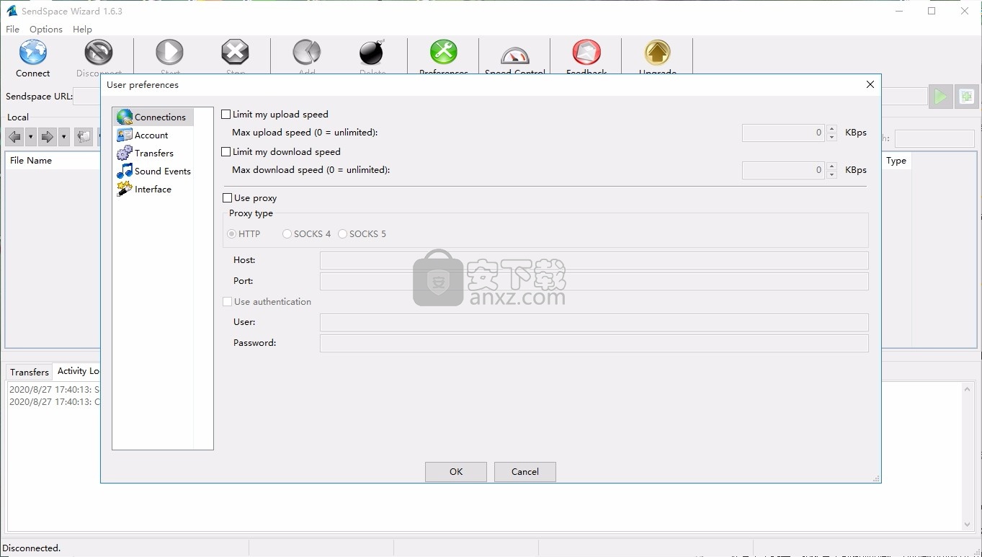Screen dimensions: 982x557
Task: Increase max download speed spinner
Action: click(x=831, y=166)
